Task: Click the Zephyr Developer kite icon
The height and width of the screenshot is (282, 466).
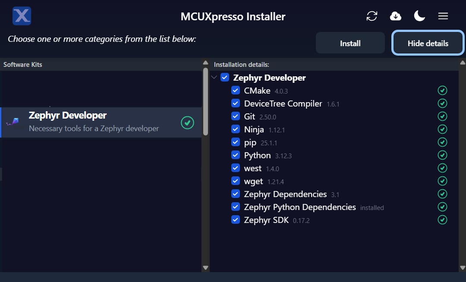Action: pos(13,122)
